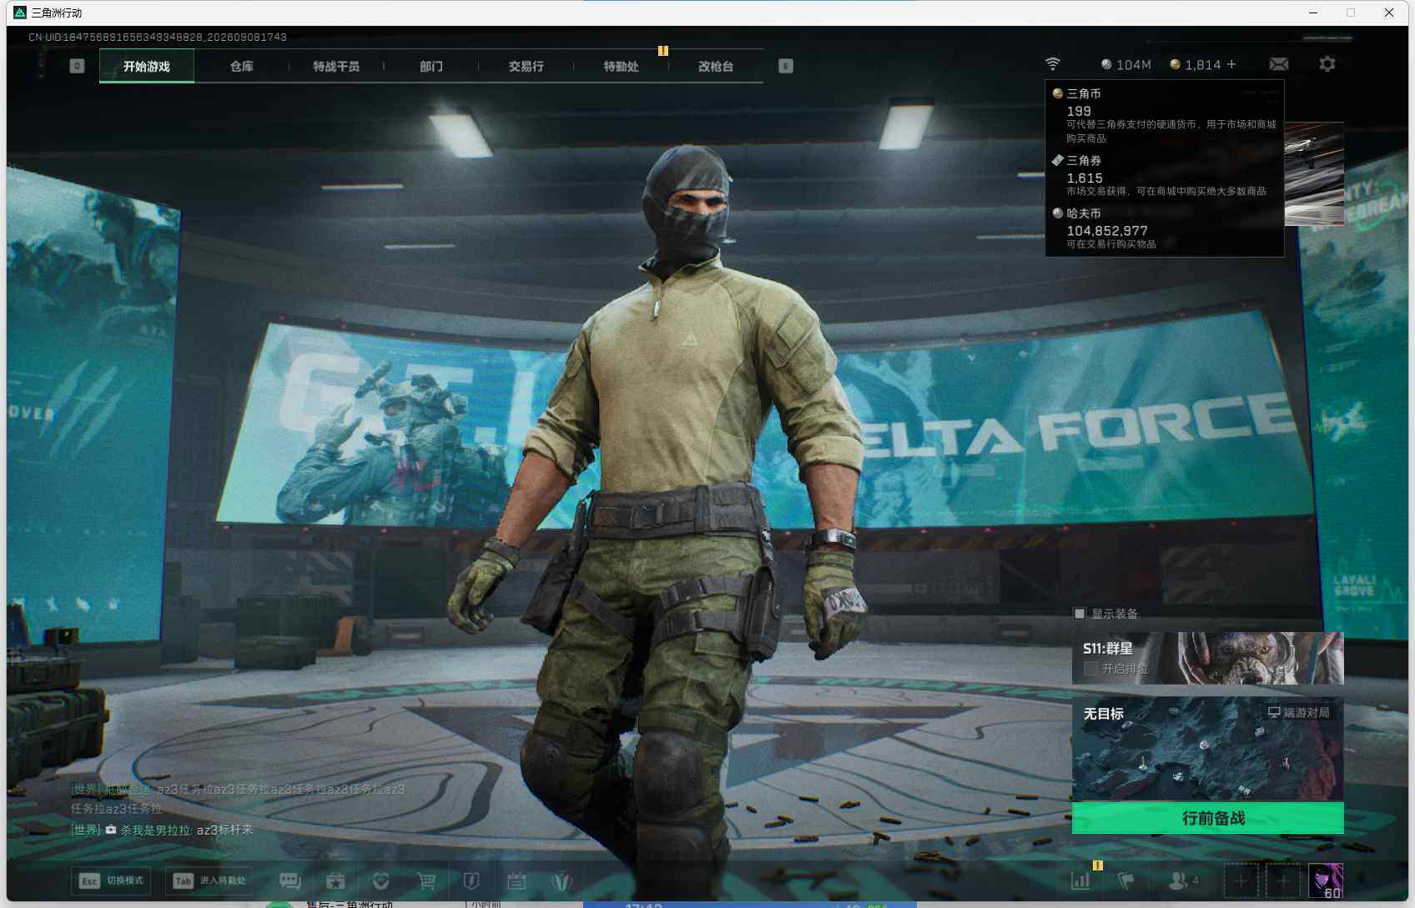
Task: Click the CN UID text at top left
Action: (158, 37)
